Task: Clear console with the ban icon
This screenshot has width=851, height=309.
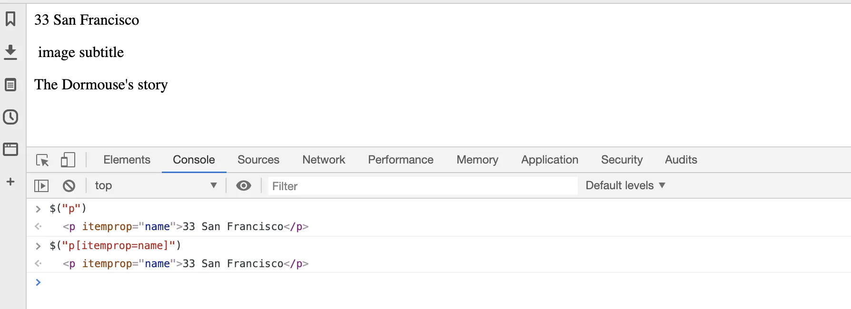Action: (69, 186)
